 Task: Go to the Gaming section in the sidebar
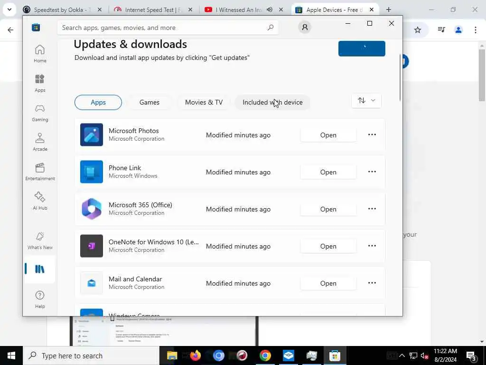point(40,113)
